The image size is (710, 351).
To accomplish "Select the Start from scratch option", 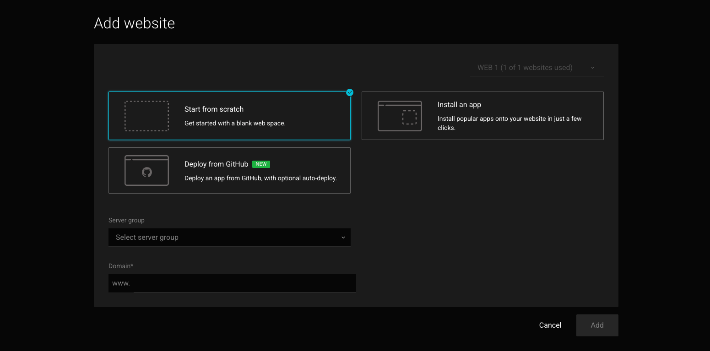I will 229,116.
